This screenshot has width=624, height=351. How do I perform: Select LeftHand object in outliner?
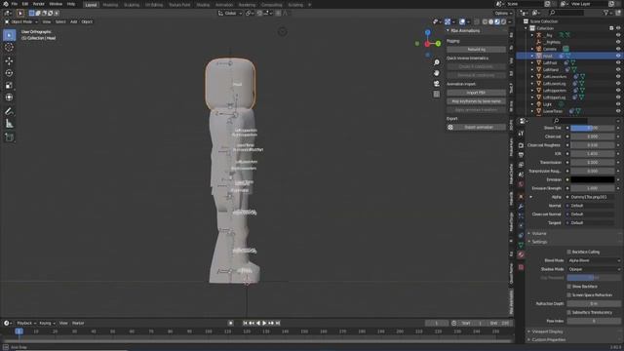(550, 69)
